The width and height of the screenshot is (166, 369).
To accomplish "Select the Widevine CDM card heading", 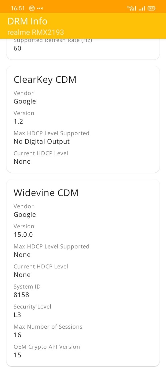I will pos(46,193).
